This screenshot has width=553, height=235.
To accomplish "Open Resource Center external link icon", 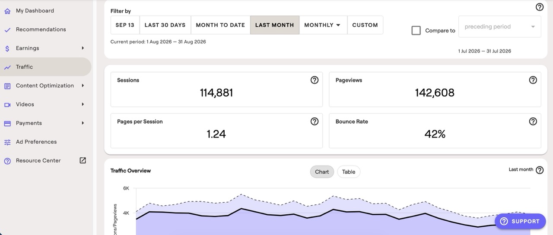I will tap(83, 160).
